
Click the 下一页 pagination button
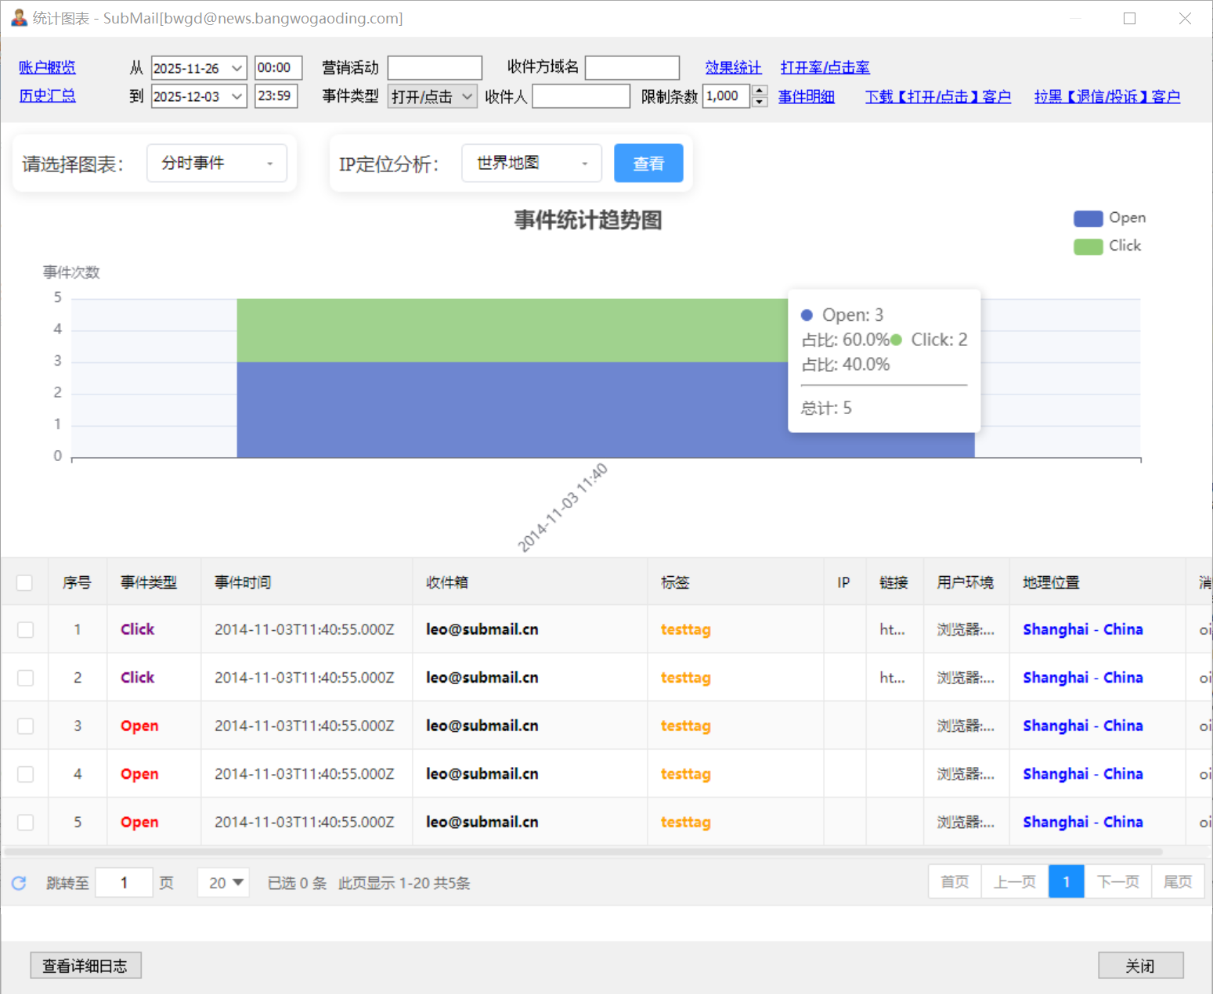point(1117,882)
